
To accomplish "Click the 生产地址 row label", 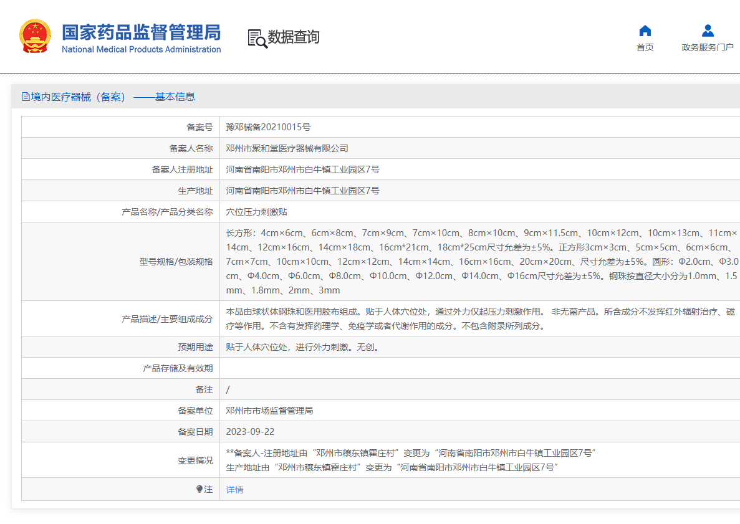I will pyautogui.click(x=195, y=191).
